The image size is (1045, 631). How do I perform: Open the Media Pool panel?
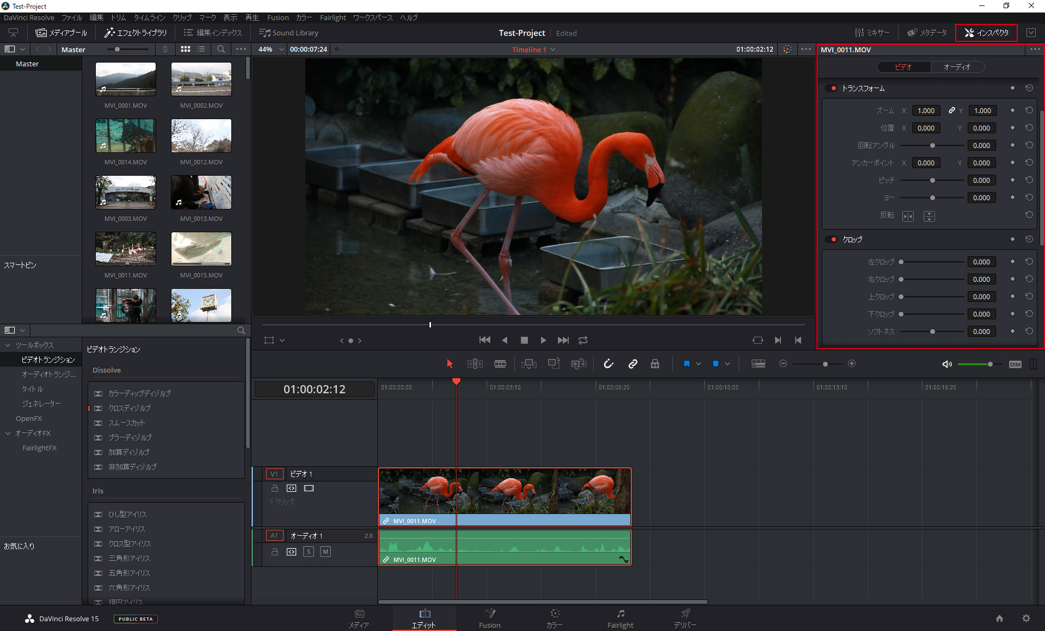tap(61, 33)
